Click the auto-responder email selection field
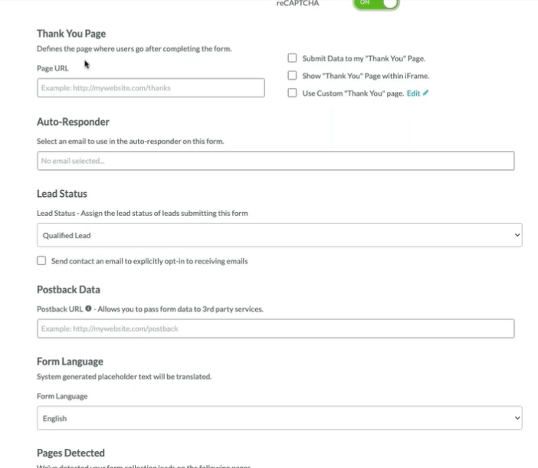Image resolution: width=538 pixels, height=468 pixels. [x=275, y=161]
